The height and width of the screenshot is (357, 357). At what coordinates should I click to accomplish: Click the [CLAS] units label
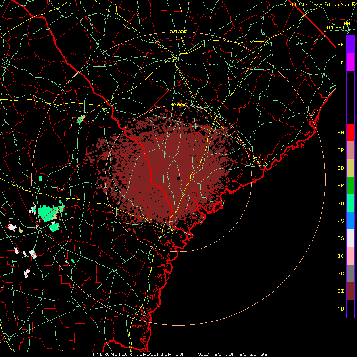(x=335, y=28)
